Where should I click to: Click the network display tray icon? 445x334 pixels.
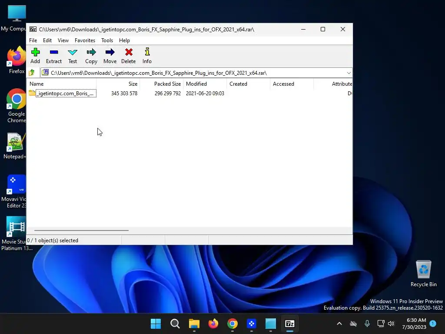381,324
